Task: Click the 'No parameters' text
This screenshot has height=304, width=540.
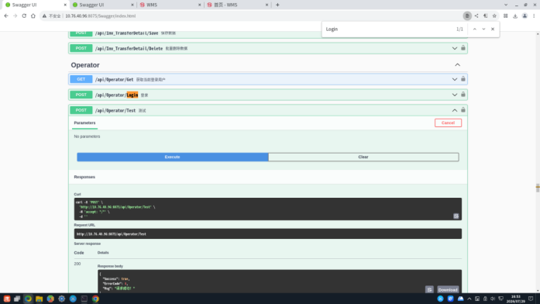Action: pos(87,136)
